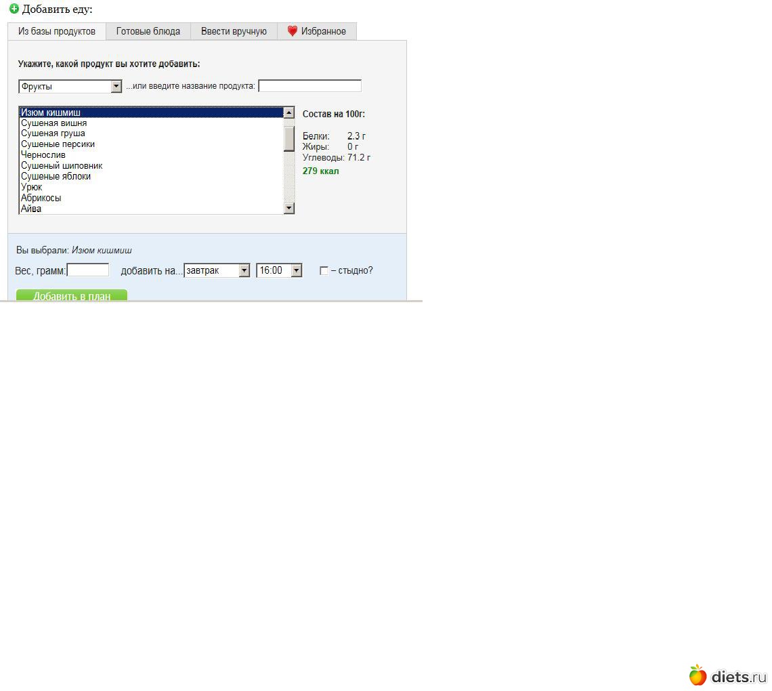This screenshot has height=691, width=772.
Task: Click the diets.ru apple logo
Action: tap(698, 675)
